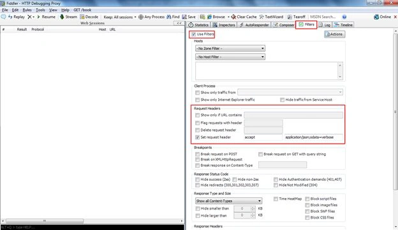Enable Break request on POST
398x230 pixels.
(x=197, y=154)
